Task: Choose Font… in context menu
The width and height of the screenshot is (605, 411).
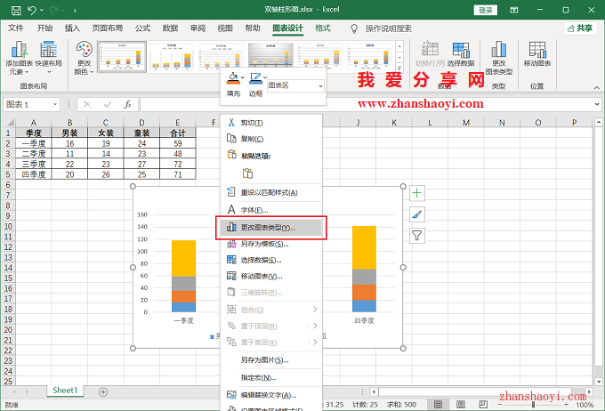Action: (x=270, y=210)
